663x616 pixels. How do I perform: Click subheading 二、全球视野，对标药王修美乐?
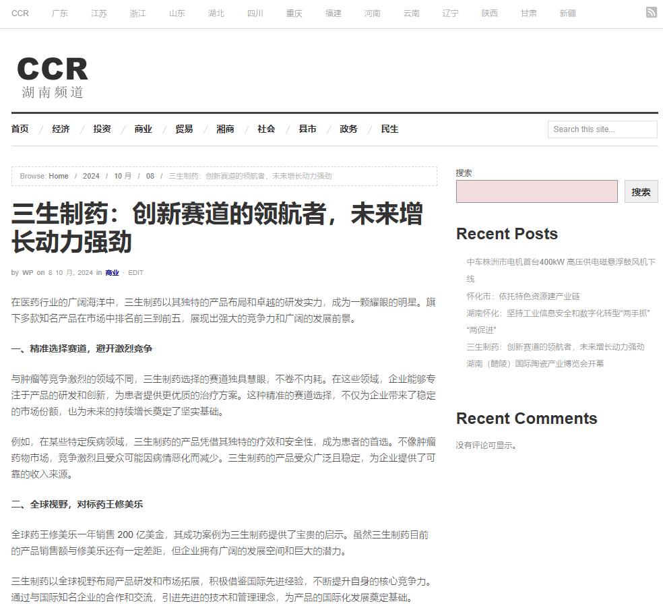click(77, 504)
